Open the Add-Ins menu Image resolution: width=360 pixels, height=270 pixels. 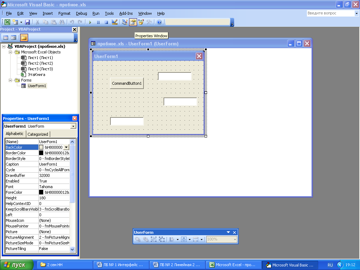tap(126, 13)
